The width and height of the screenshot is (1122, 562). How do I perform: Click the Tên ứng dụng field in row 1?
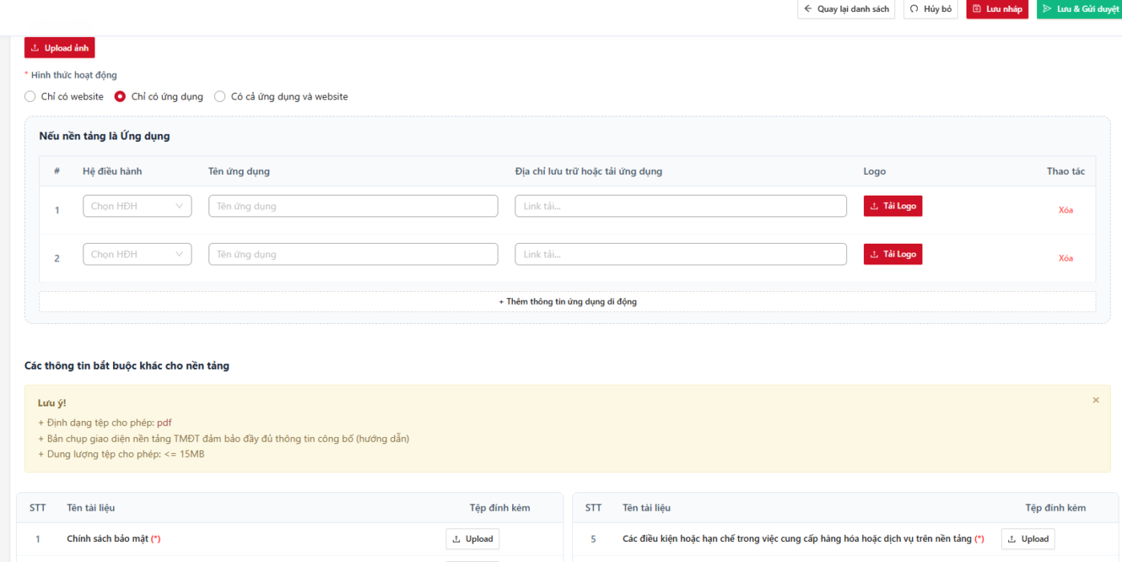353,206
